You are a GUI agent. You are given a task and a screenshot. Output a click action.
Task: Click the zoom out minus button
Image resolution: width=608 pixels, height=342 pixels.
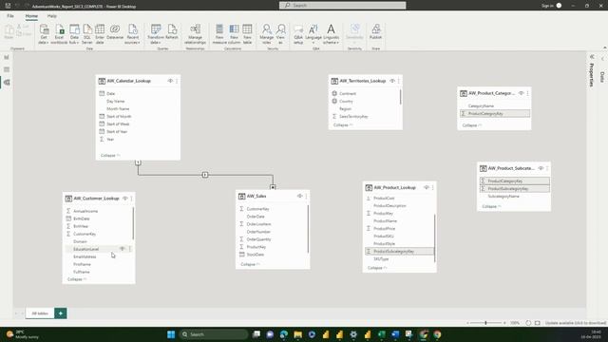(467, 323)
